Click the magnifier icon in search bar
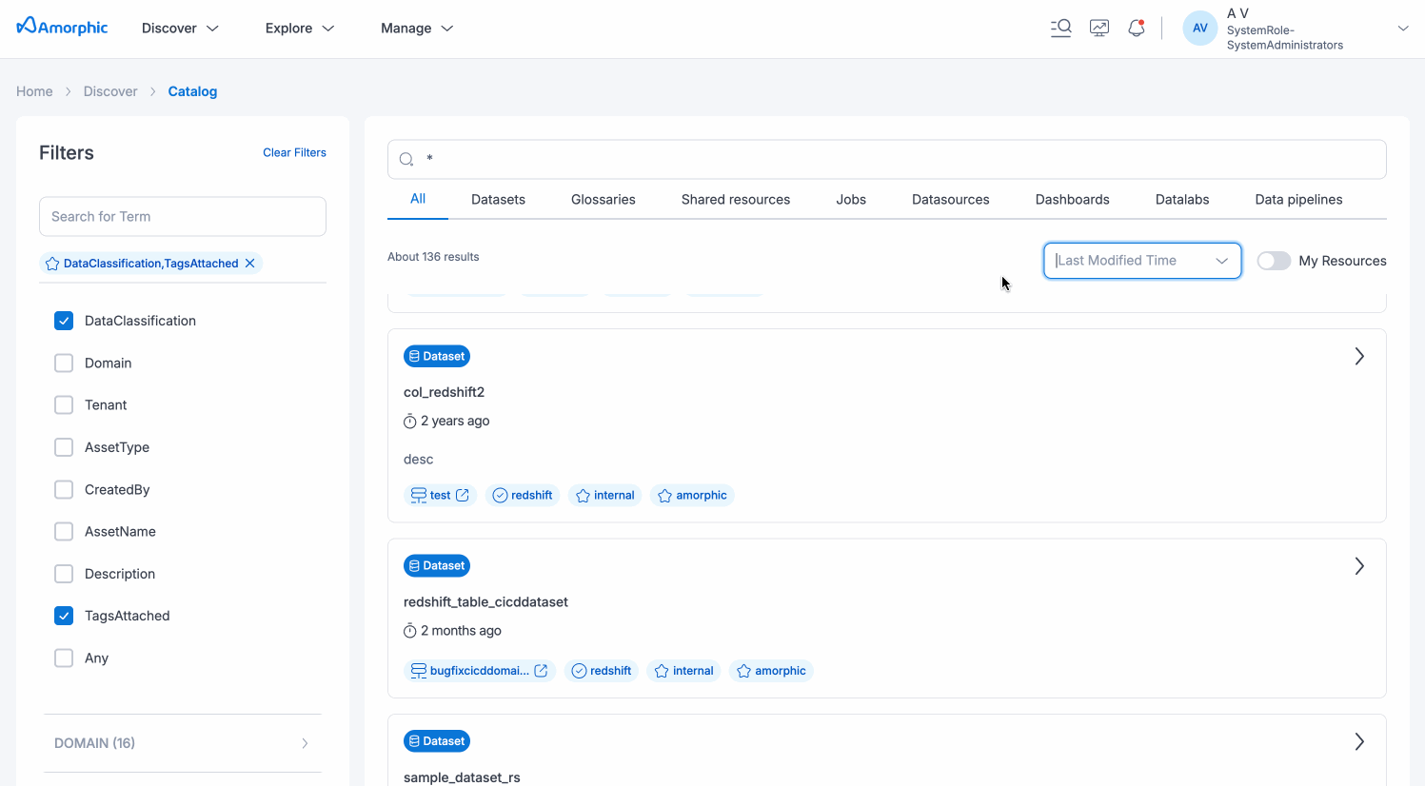Image resolution: width=1425 pixels, height=786 pixels. pos(406,160)
